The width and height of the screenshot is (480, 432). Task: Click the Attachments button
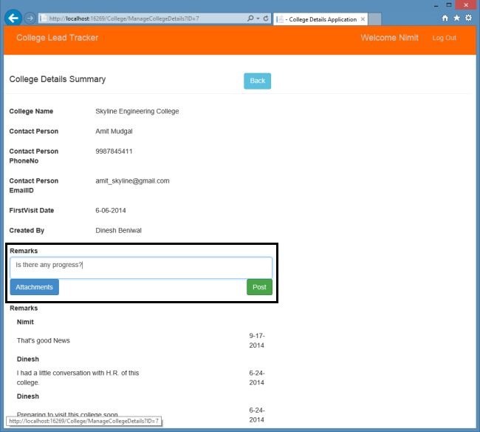34,287
